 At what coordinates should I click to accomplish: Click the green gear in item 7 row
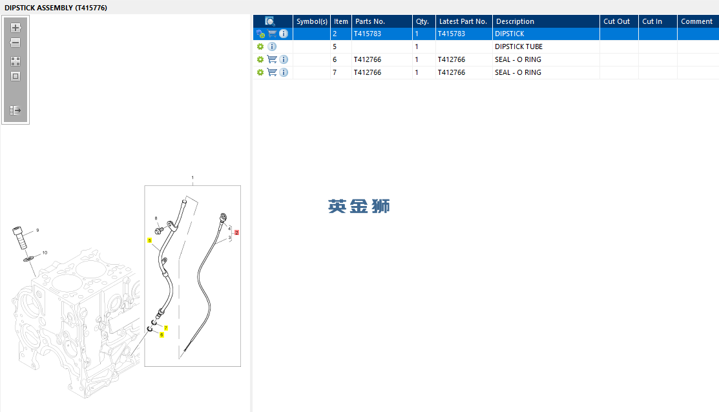pos(260,72)
